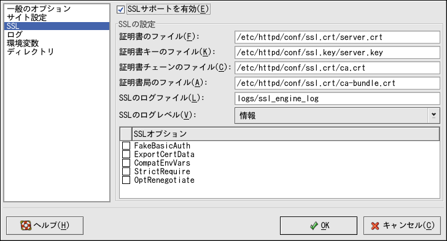Click the lifebuoy icon on Help button
447x241 pixels.
coord(26,226)
